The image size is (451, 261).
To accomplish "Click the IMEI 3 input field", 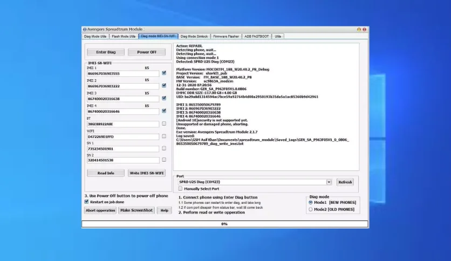I will 123,99.
